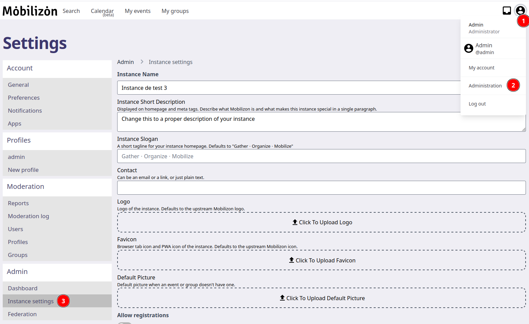Open Reports under Moderation

(57, 203)
